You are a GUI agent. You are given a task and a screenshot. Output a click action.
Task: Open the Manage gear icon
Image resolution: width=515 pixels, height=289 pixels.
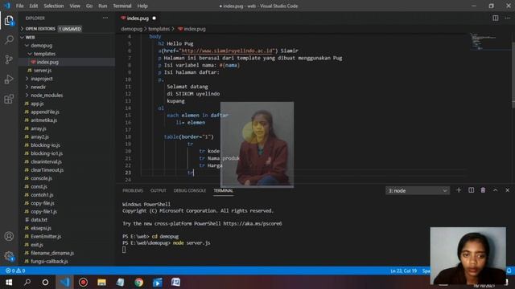click(x=9, y=256)
